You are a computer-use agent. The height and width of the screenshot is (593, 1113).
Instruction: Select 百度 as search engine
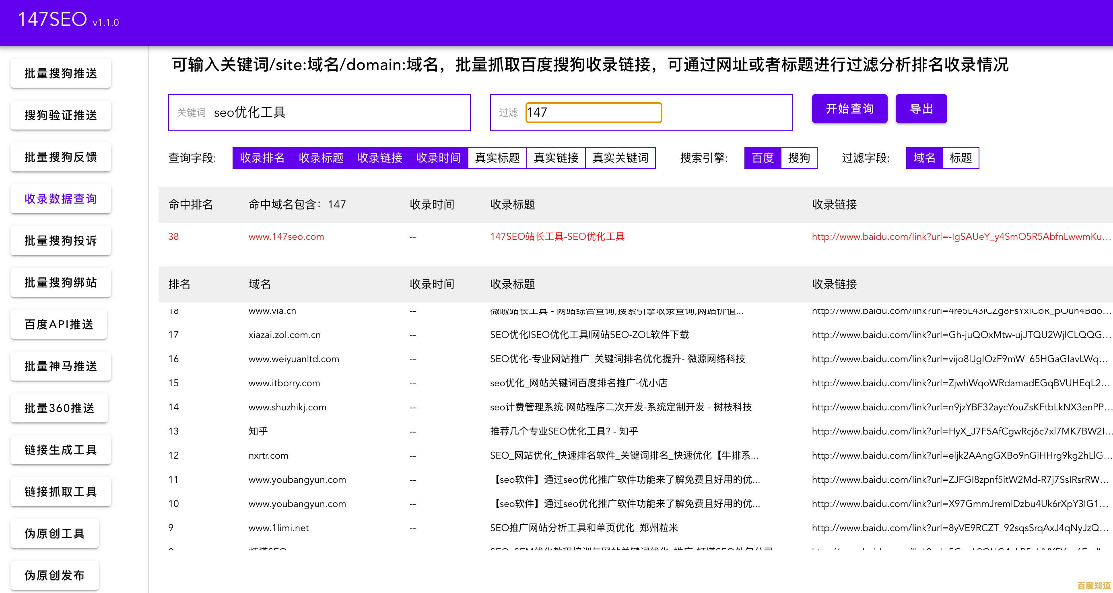pyautogui.click(x=762, y=158)
